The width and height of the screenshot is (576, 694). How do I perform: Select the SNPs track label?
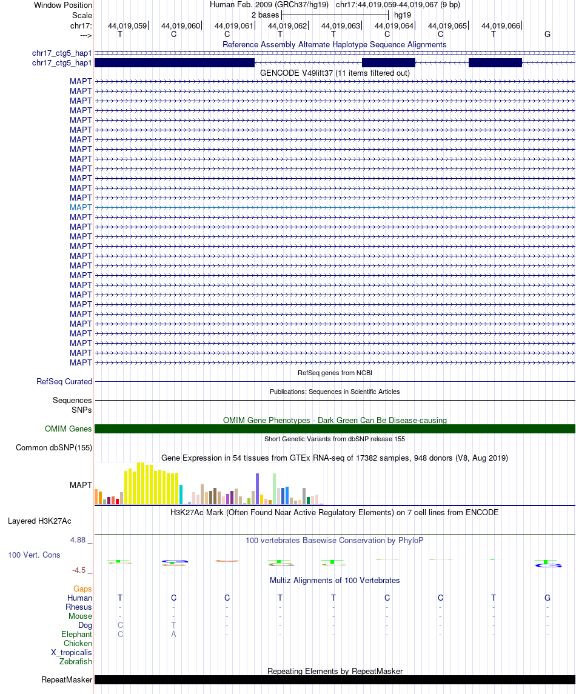click(82, 410)
